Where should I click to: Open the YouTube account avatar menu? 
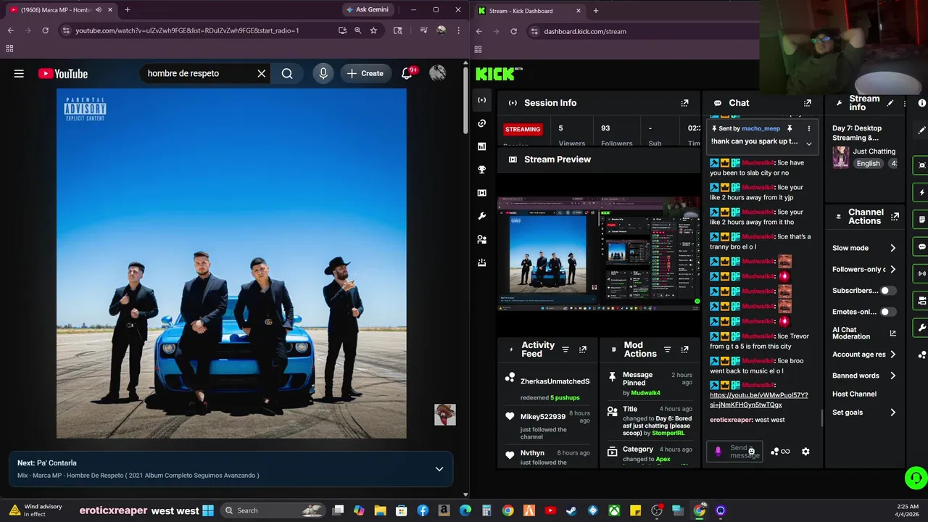pos(437,73)
